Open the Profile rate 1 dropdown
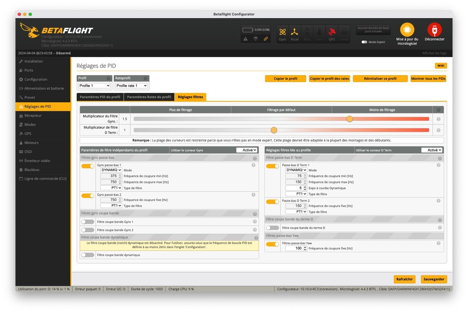 click(131, 86)
